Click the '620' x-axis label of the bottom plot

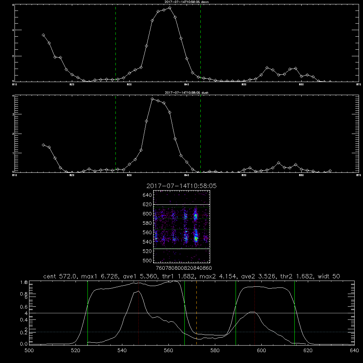coord(308,351)
